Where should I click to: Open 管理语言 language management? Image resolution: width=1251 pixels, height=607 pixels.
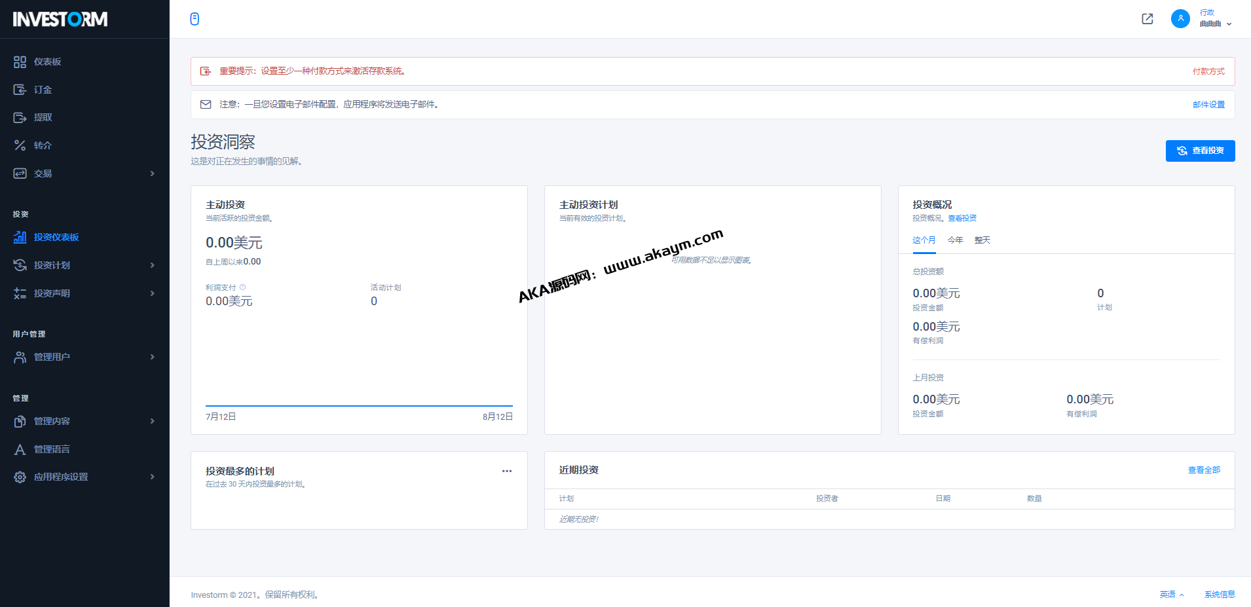(52, 449)
